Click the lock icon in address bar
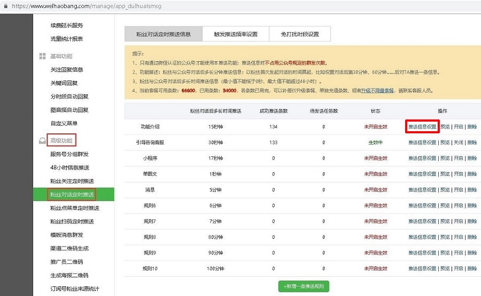Viewport: 481px width, 296px height. click(5, 6)
